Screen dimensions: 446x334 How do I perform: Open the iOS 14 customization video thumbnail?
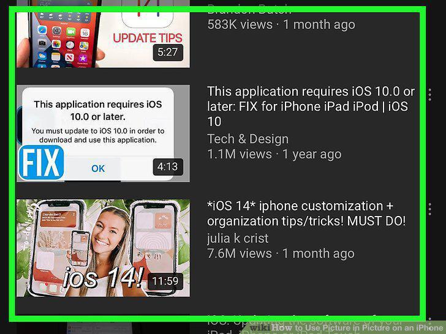point(103,248)
